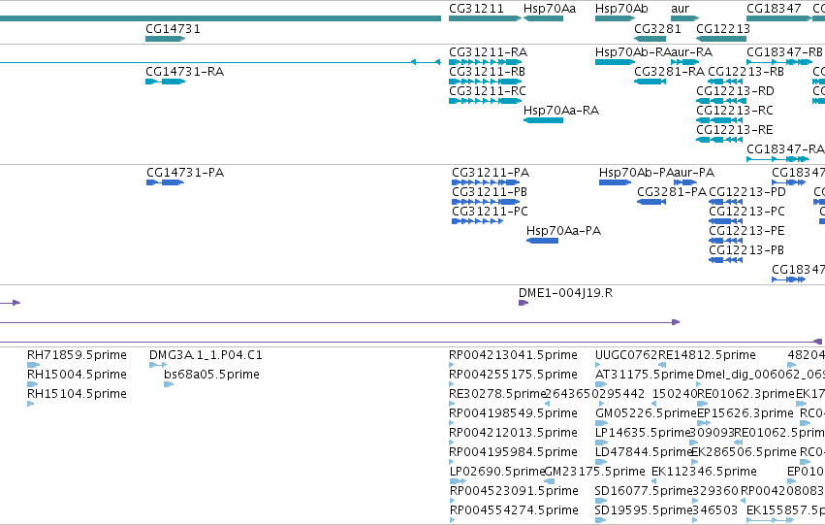Select the CG3281-RA transcript label
Screen dimensions: 825x525
point(669,72)
